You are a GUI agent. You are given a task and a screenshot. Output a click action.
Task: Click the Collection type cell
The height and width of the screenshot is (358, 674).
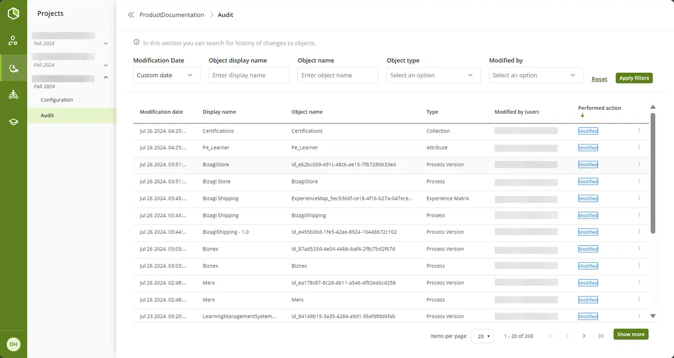point(438,131)
